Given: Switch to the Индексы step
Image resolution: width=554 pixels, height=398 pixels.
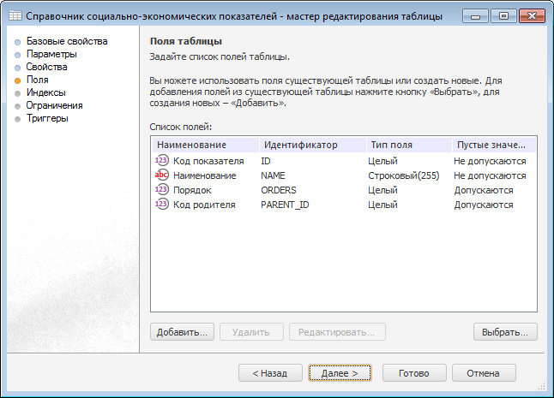Looking at the screenshot, I should (x=47, y=92).
